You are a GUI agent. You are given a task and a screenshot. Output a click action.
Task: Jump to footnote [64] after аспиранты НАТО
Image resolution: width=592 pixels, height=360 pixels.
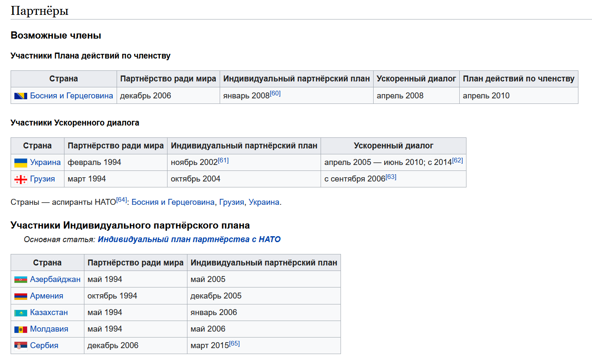pyautogui.click(x=122, y=200)
